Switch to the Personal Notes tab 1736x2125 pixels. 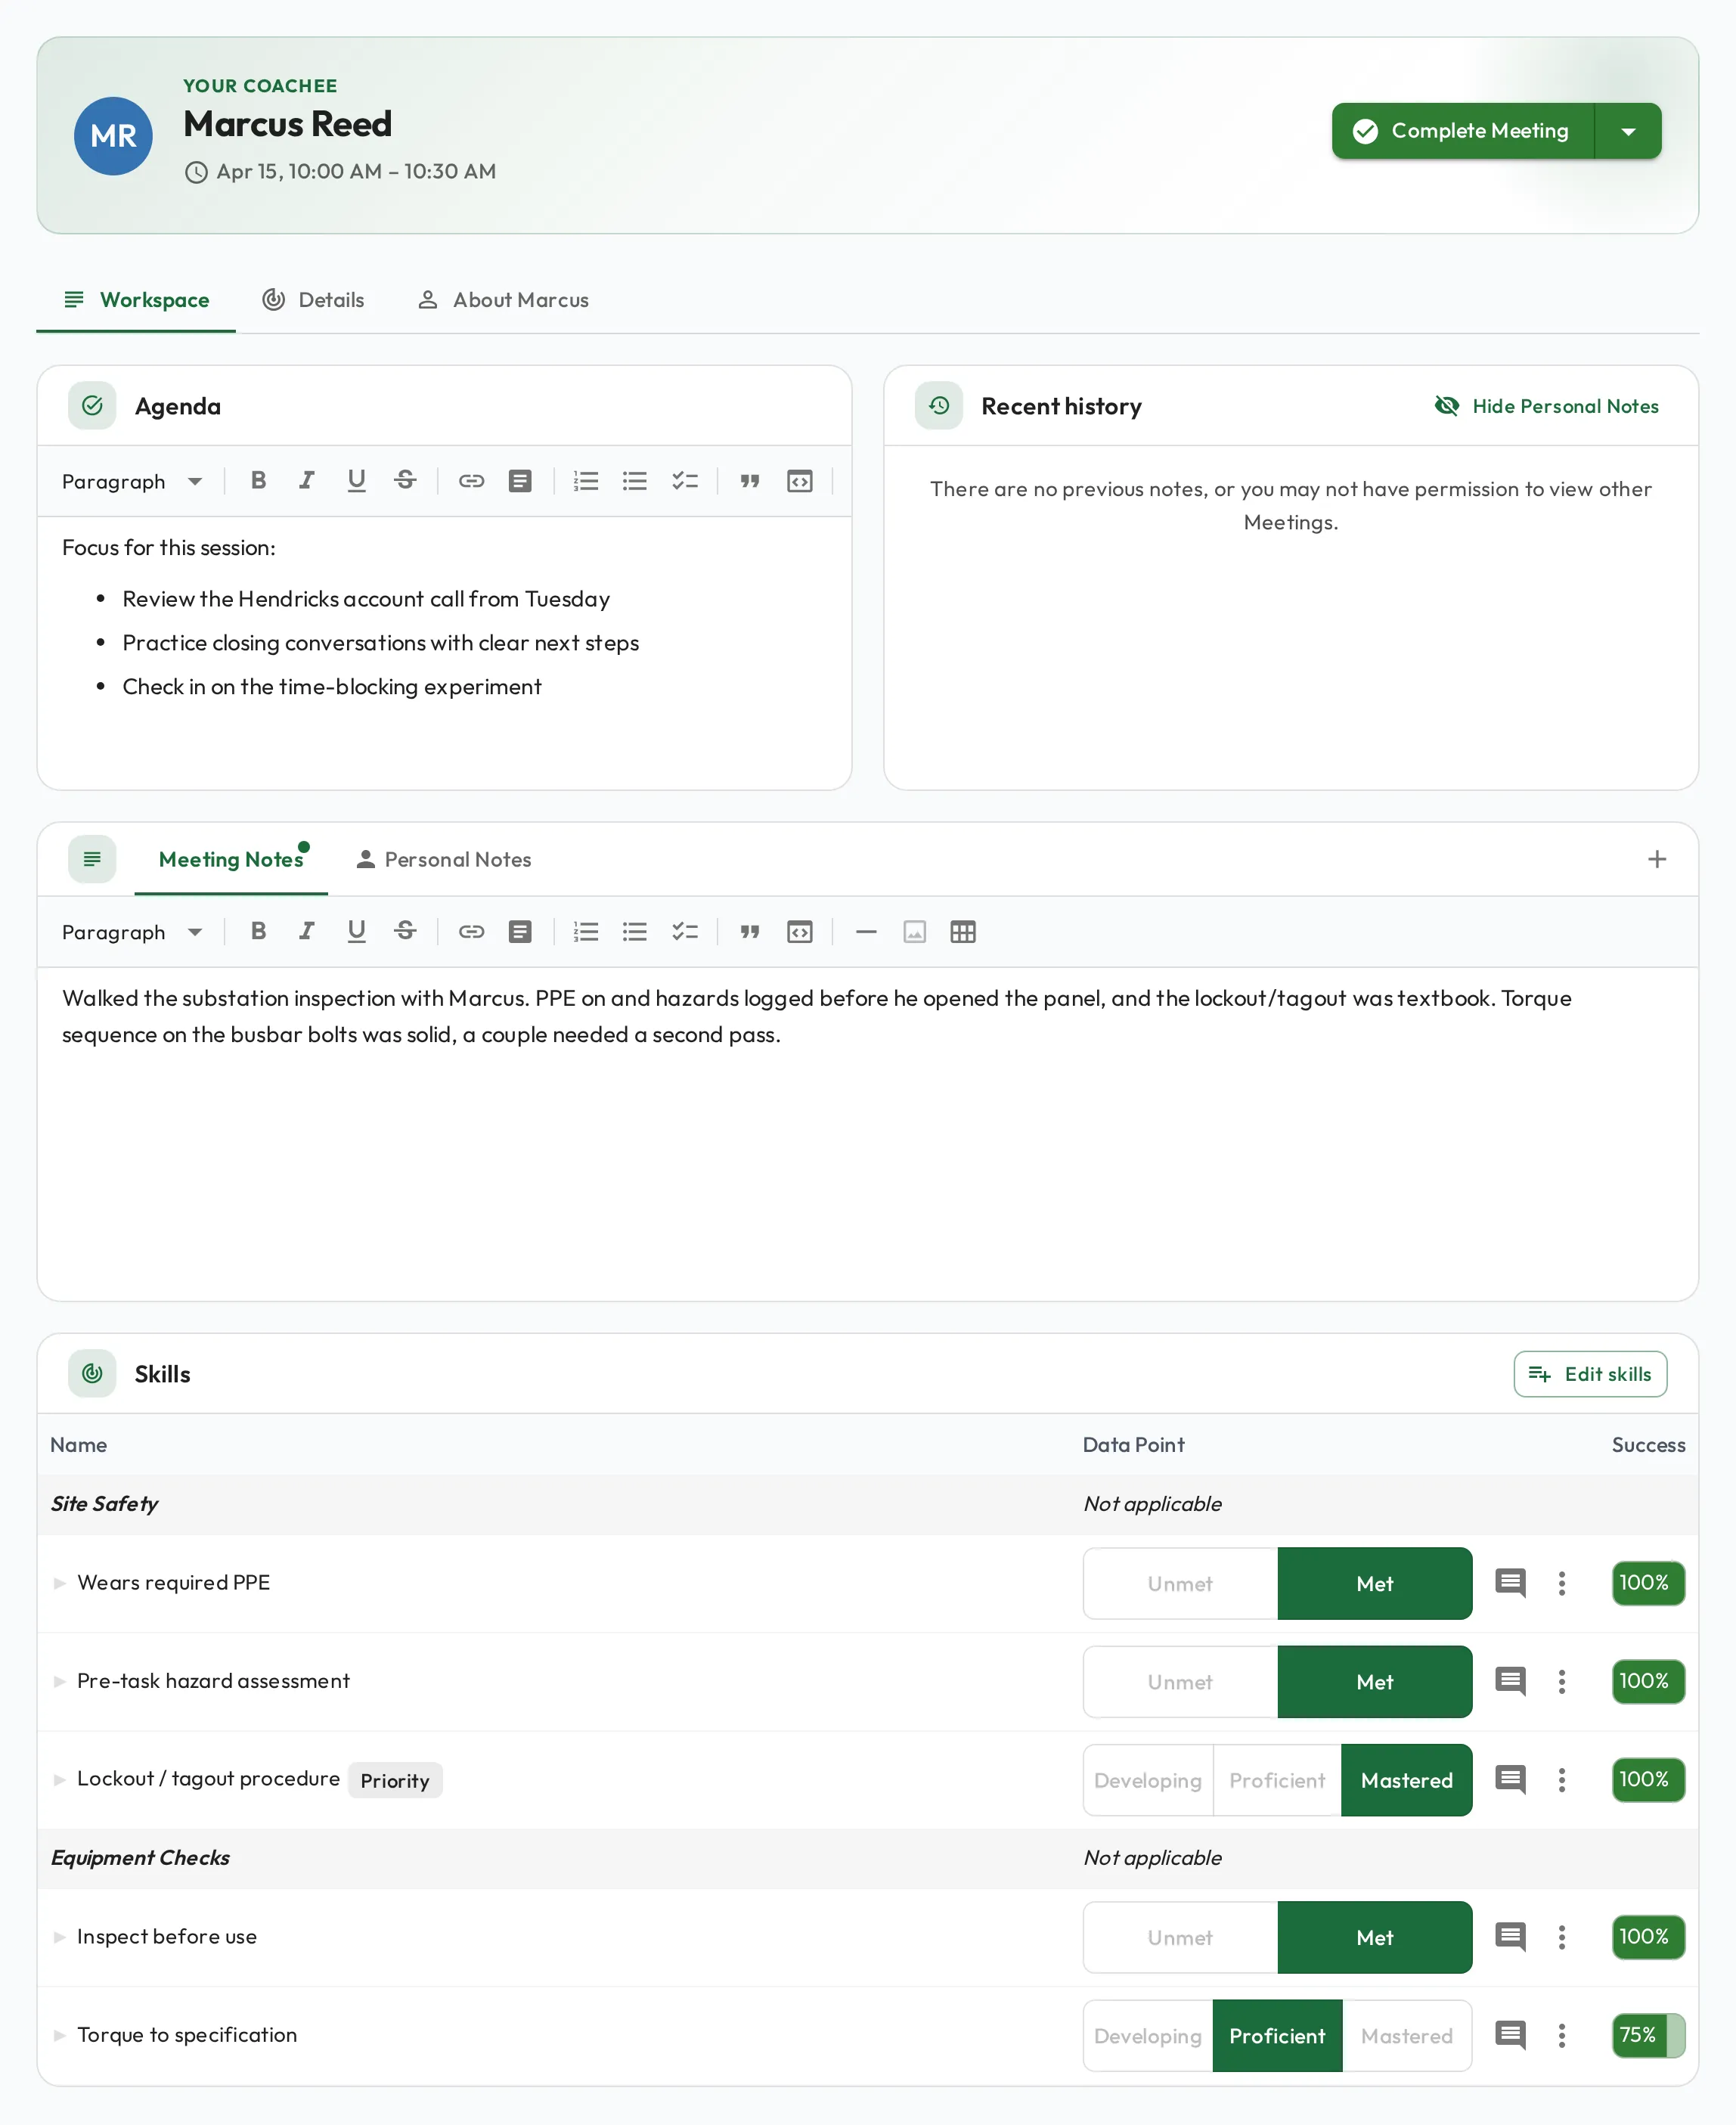[x=444, y=859]
